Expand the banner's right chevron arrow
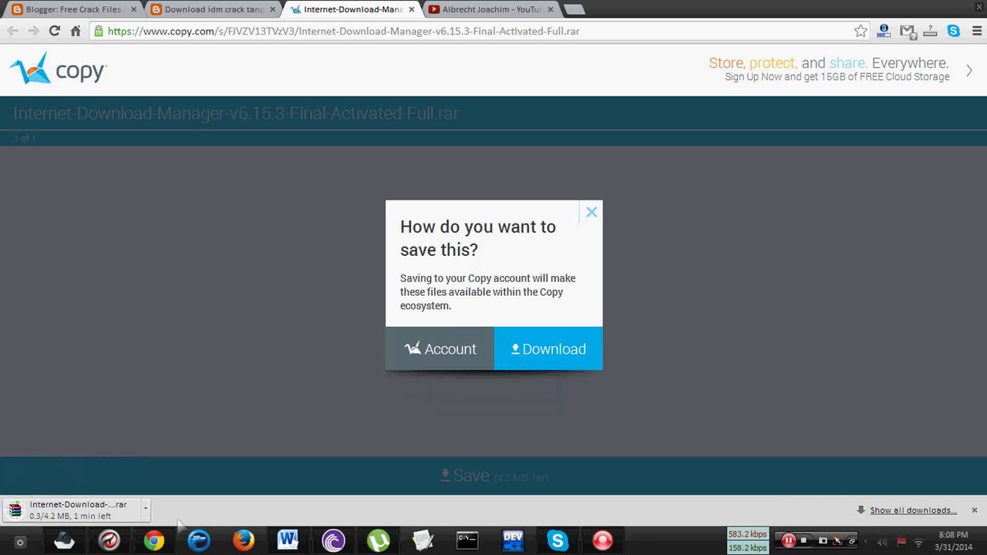Screen dimensions: 987x555 pos(969,71)
